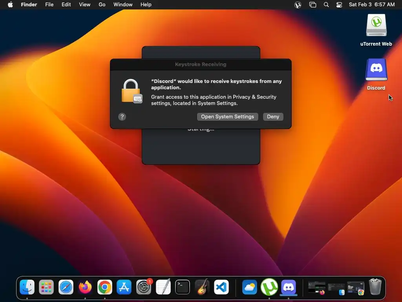Screen dimensions: 402x302
Task: Open the Weather app from the Dock
Action: tap(249, 287)
